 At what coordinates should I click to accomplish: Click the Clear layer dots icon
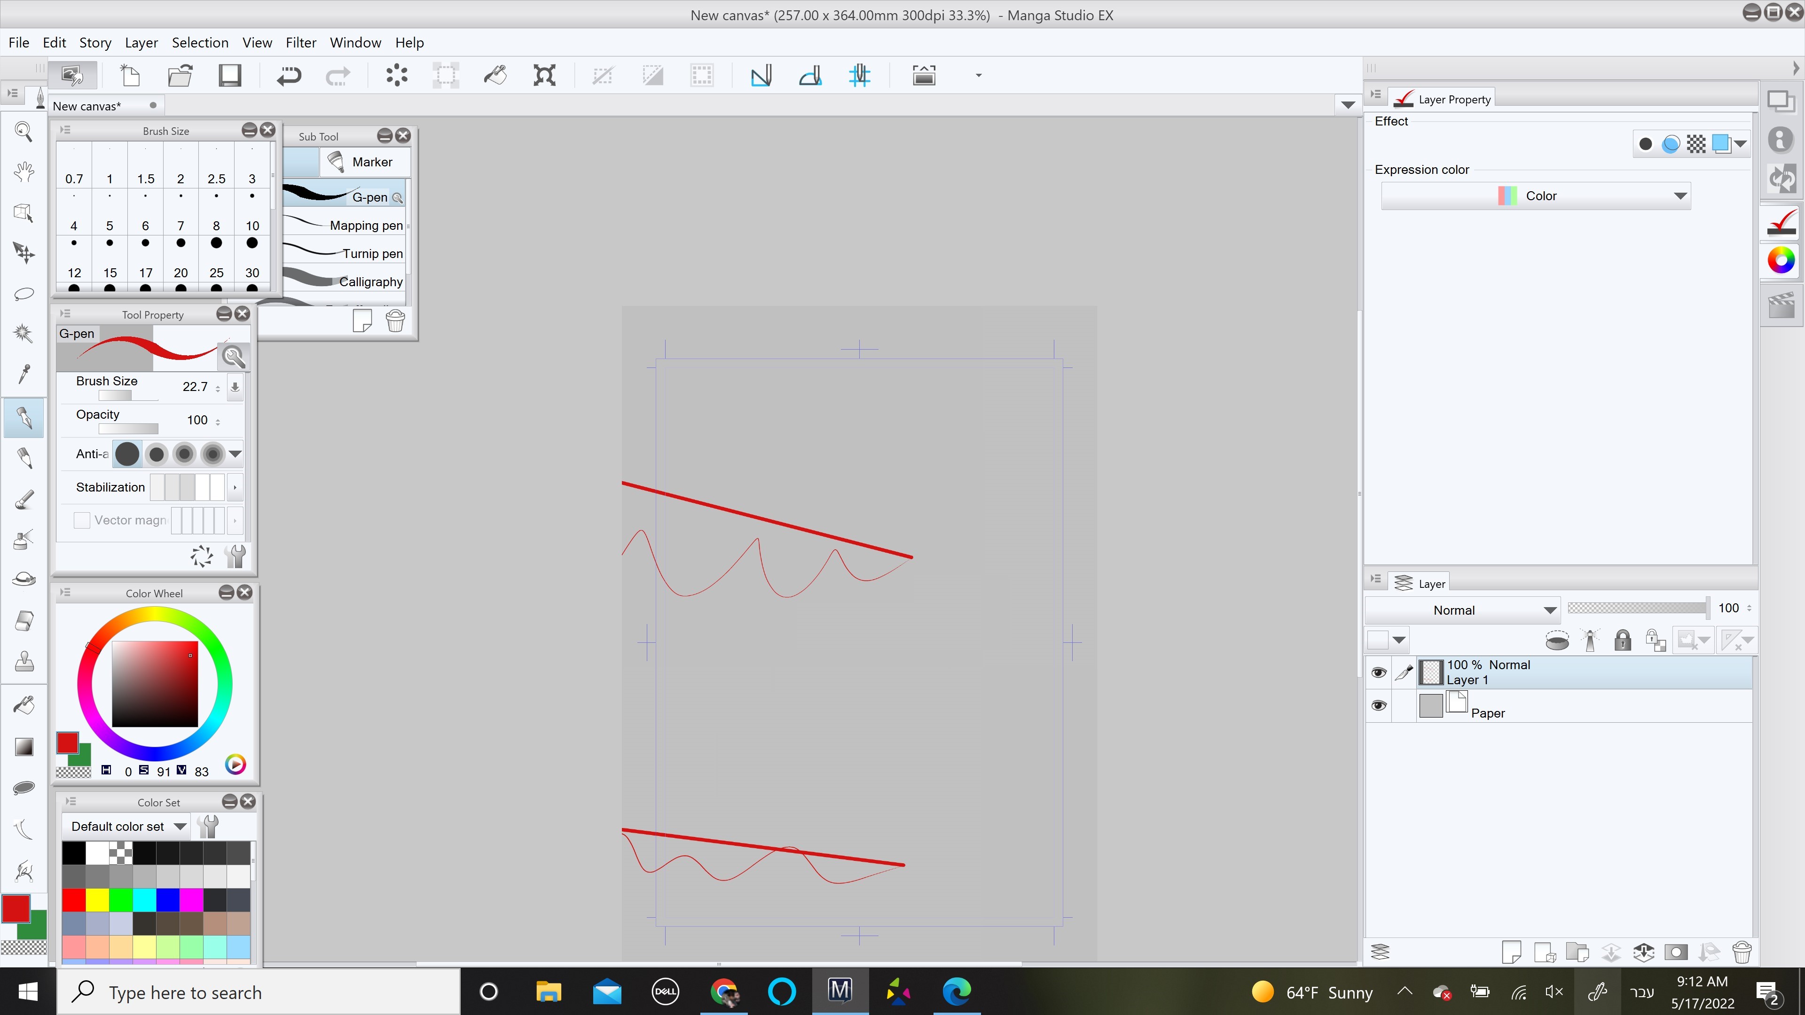coord(397,75)
